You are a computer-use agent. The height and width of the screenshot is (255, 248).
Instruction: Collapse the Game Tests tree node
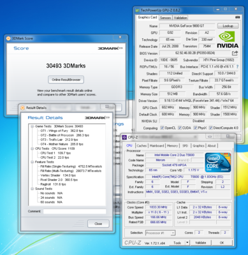click(32, 126)
